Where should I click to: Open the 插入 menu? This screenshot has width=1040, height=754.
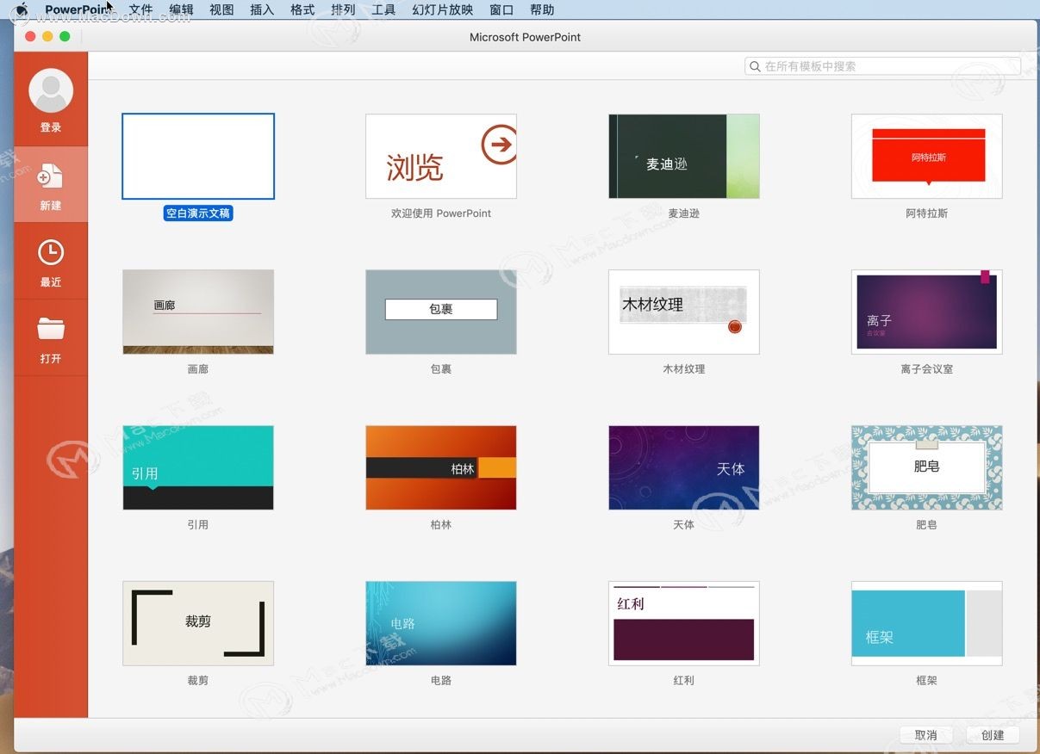(x=262, y=9)
